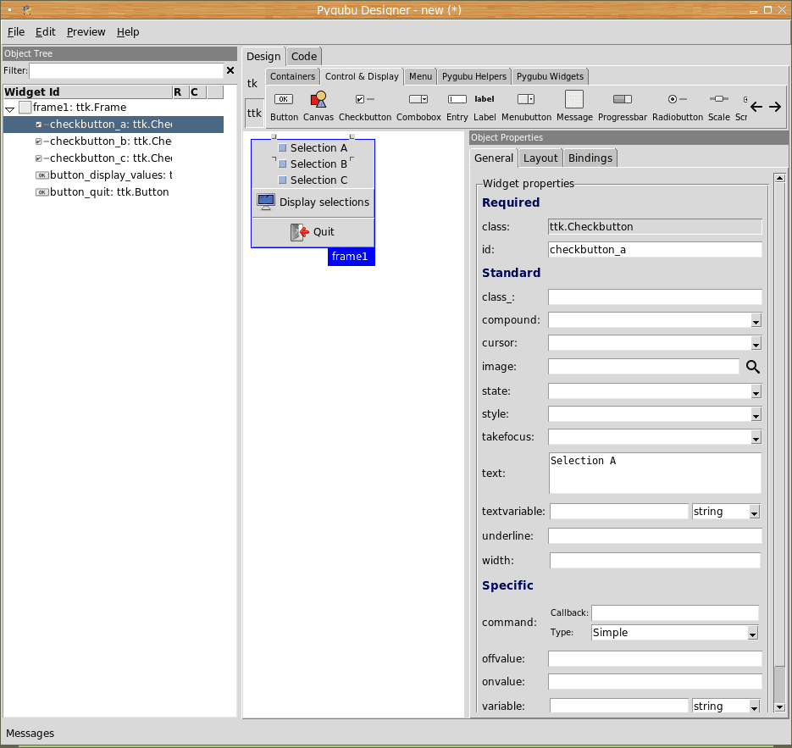
Task: Toggle Selection A checkbox in preview
Action: pyautogui.click(x=283, y=148)
